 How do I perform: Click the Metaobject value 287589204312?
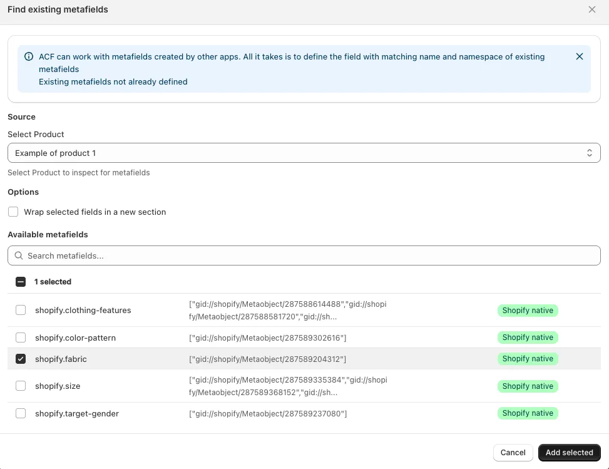(268, 359)
